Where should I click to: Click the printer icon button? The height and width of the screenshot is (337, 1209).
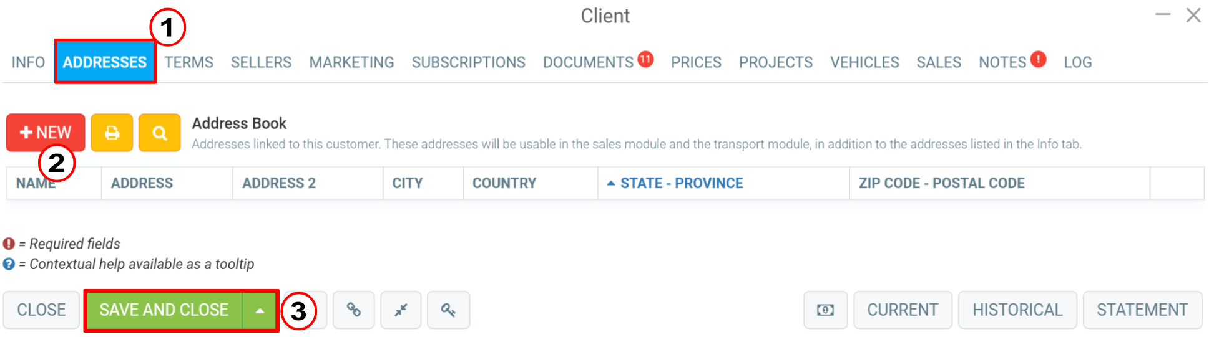click(x=112, y=133)
